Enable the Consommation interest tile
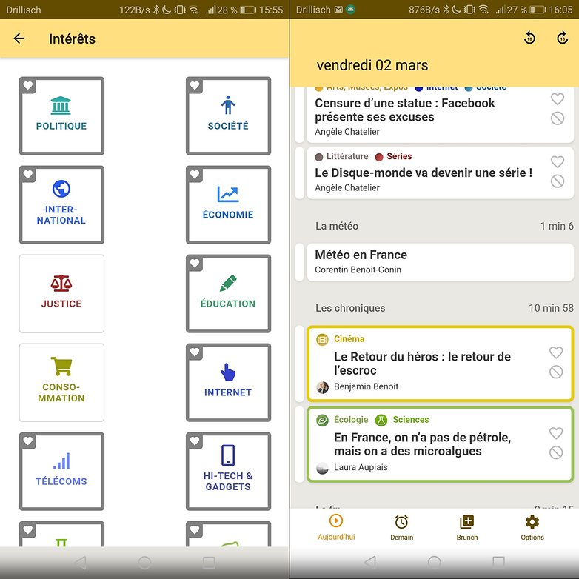Image resolution: width=579 pixels, height=579 pixels. pyautogui.click(x=61, y=383)
